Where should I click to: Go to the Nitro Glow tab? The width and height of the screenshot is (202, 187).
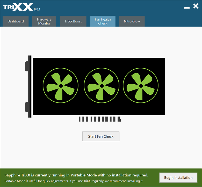(132, 21)
